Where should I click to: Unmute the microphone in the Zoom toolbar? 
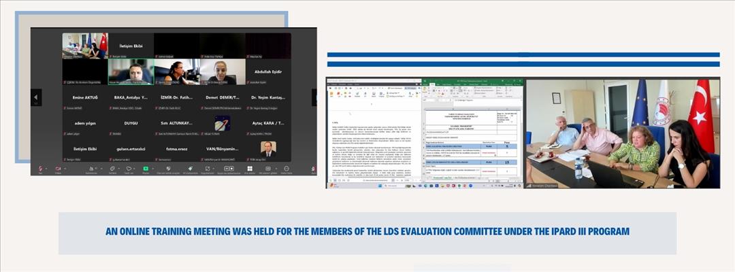40,168
